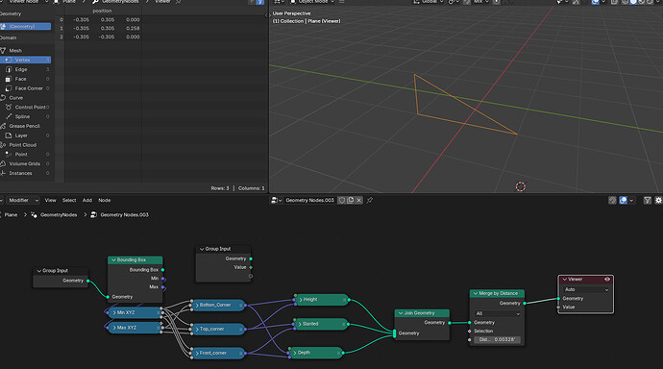Click the 'Columns: 1' status text
This screenshot has height=369, width=663.
tap(251, 188)
